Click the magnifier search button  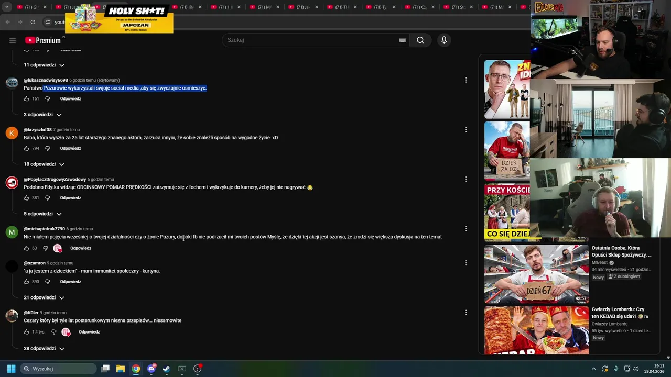420,40
